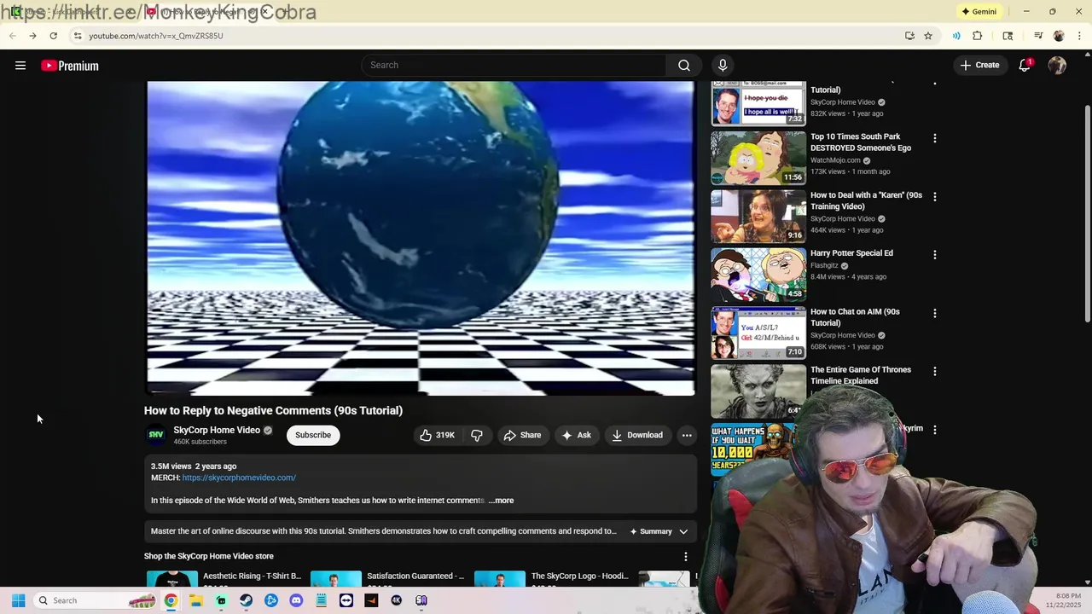The width and height of the screenshot is (1092, 614).
Task: Open The SkyCorp Logo Hoodie product
Action: click(552, 580)
